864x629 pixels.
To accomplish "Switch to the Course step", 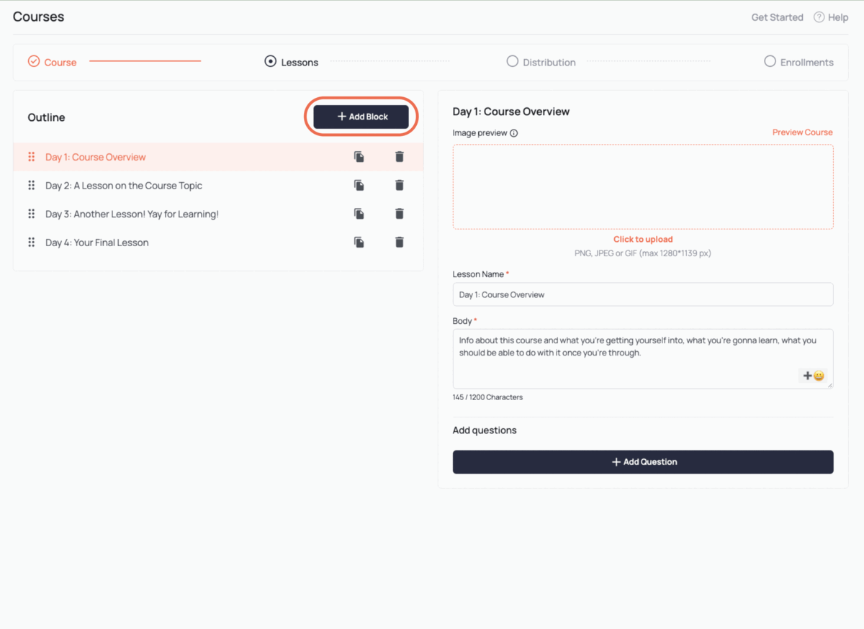I will [52, 62].
